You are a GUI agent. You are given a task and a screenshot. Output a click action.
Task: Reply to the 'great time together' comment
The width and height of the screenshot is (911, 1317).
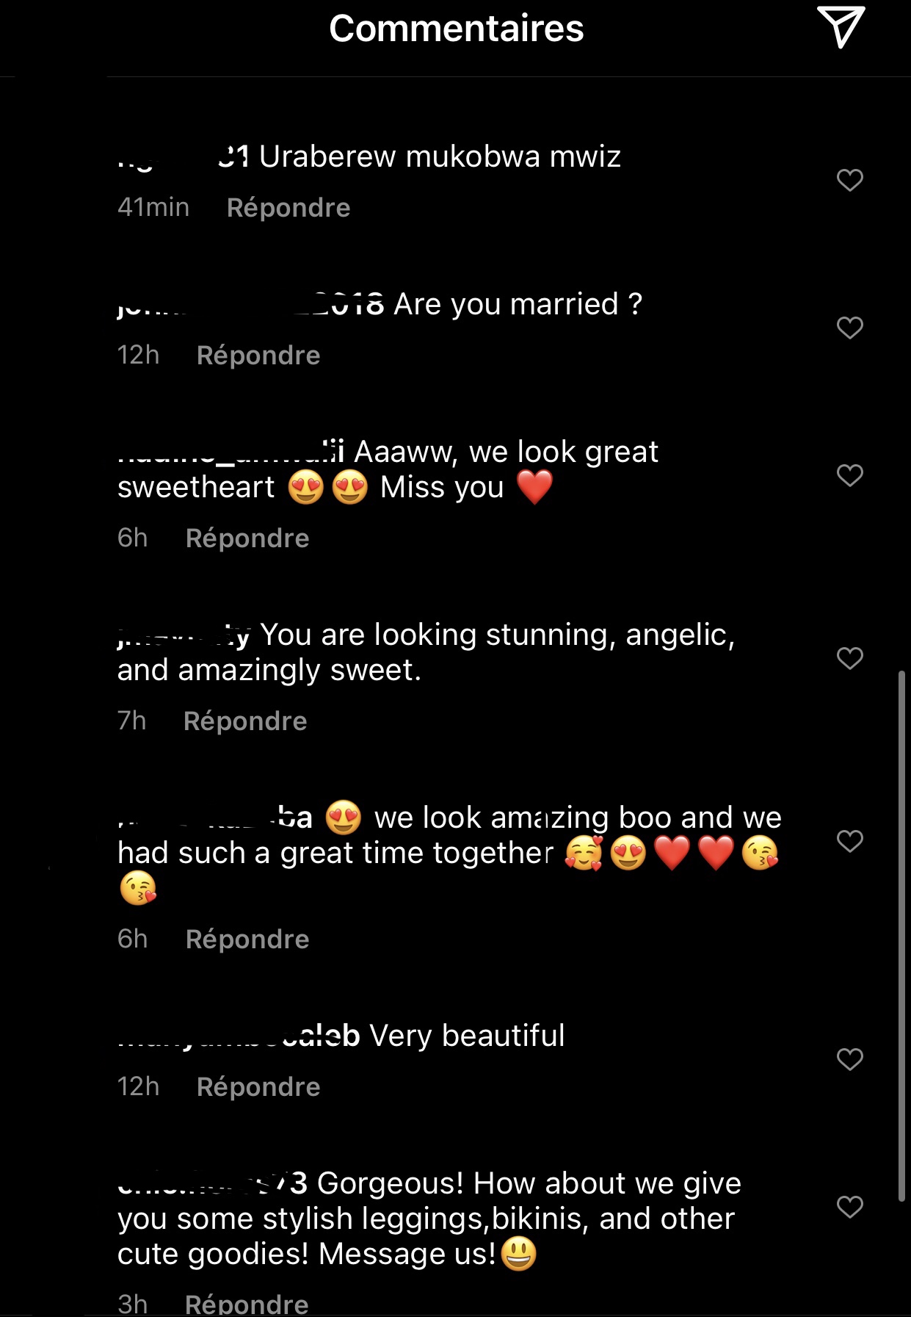point(247,939)
